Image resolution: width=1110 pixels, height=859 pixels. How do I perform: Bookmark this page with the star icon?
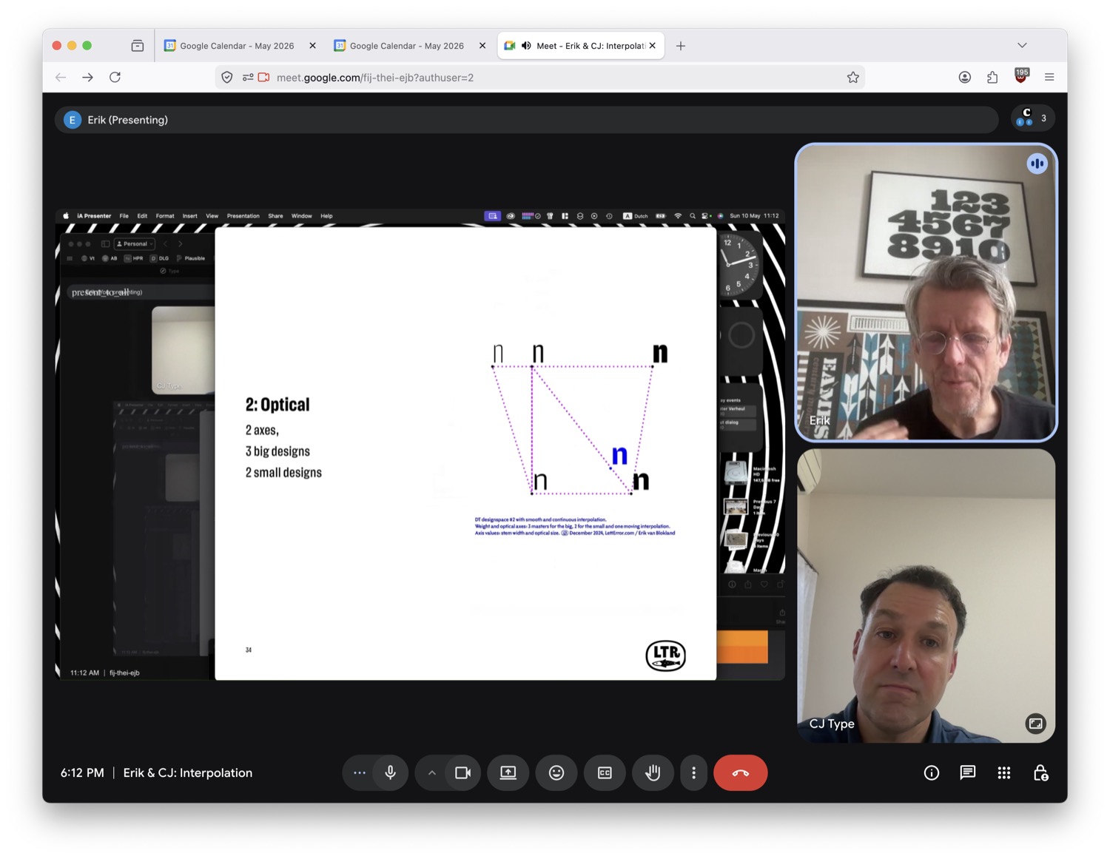coord(852,77)
